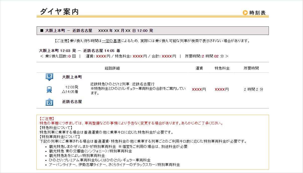Screen dimensions: 303x173
Task: Click the orange divider line under ダイヤ案内
Action: (151, 17)
